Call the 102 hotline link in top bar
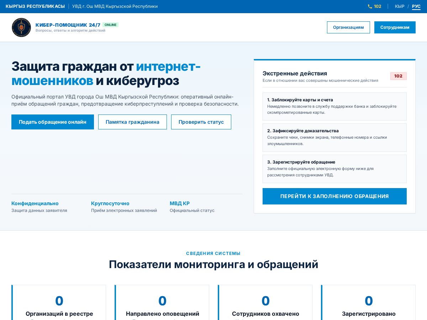The width and height of the screenshot is (427, 320). pos(374,6)
